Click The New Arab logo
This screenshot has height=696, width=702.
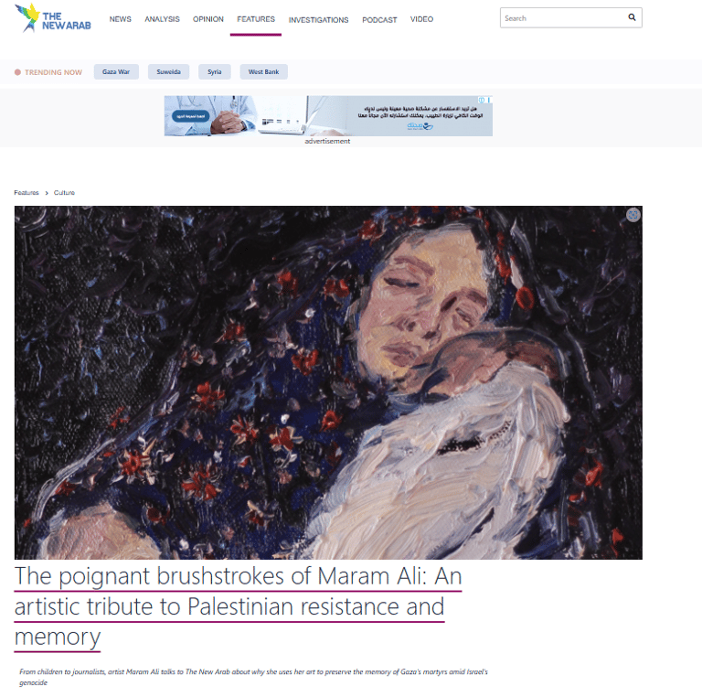coord(53,18)
